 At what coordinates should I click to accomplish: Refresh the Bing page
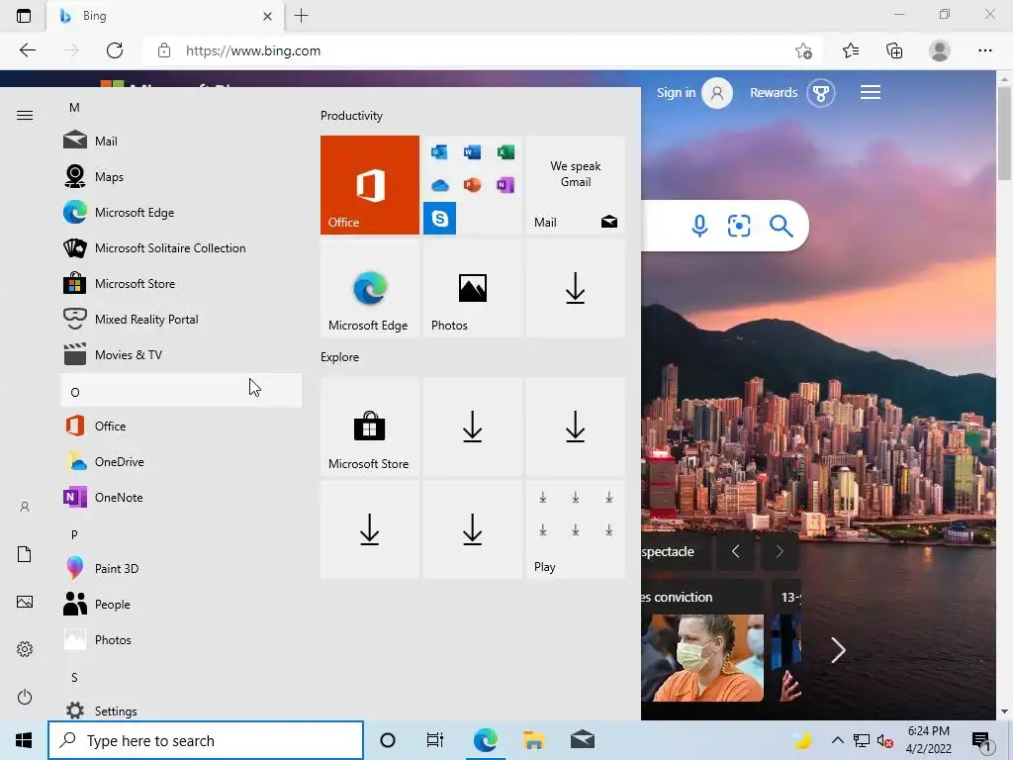(115, 50)
